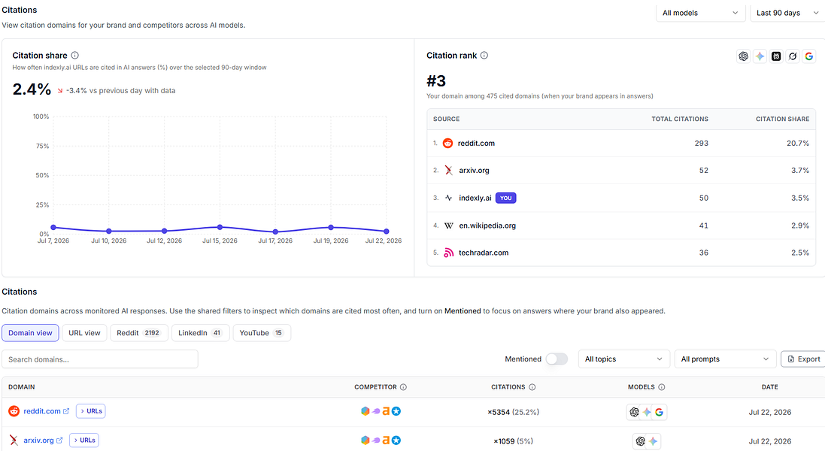This screenshot has height=451, width=825.
Task: Click the #3 citation rank value
Action: pos(436,81)
